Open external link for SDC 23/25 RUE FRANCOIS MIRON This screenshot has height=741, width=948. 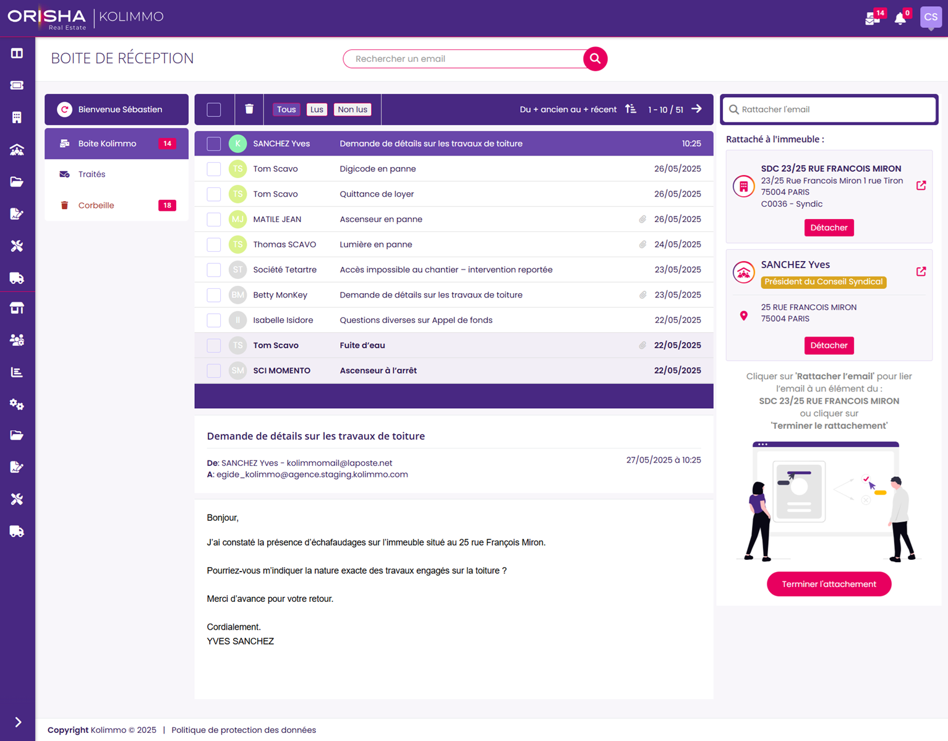tap(921, 186)
